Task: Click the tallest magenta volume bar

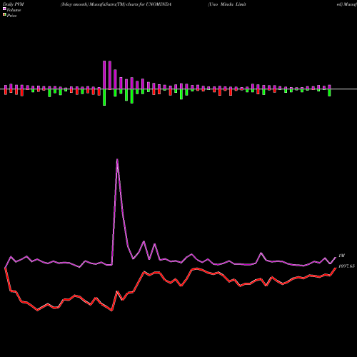Action: [x=104, y=75]
